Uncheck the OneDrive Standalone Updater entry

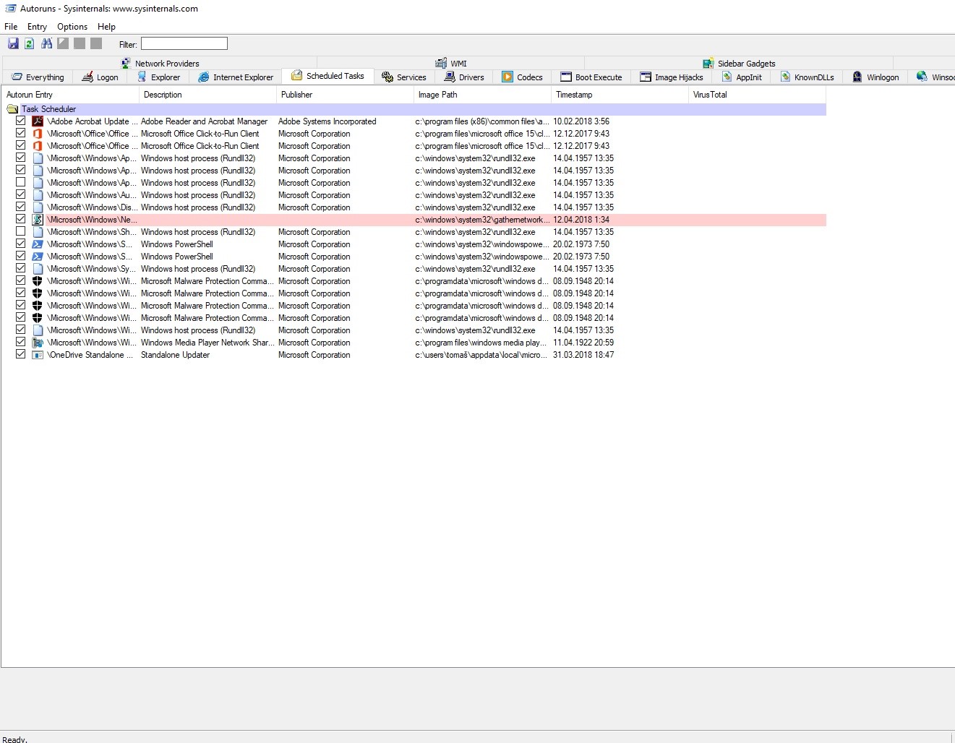pyautogui.click(x=20, y=355)
